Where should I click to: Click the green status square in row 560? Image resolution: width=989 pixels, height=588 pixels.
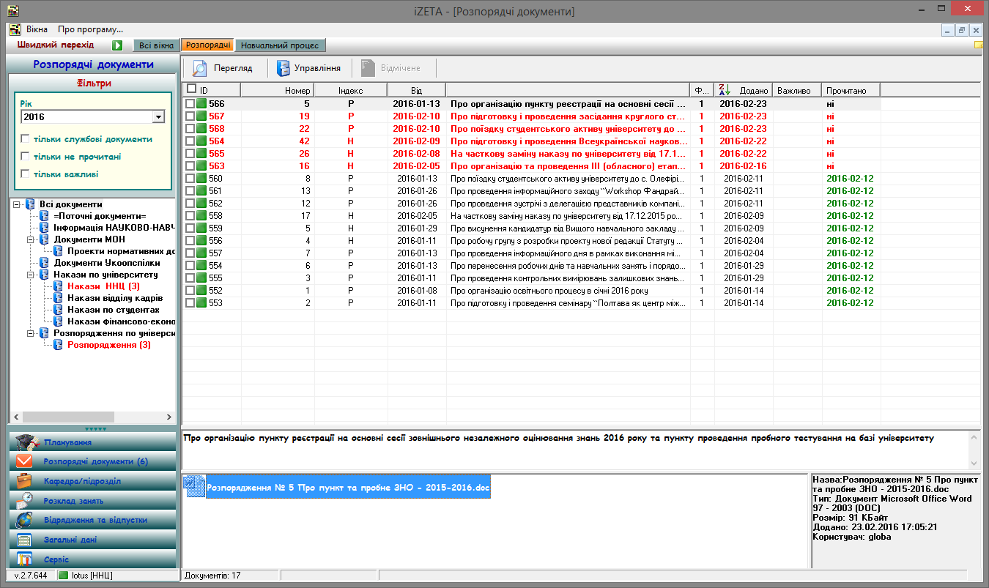click(201, 179)
